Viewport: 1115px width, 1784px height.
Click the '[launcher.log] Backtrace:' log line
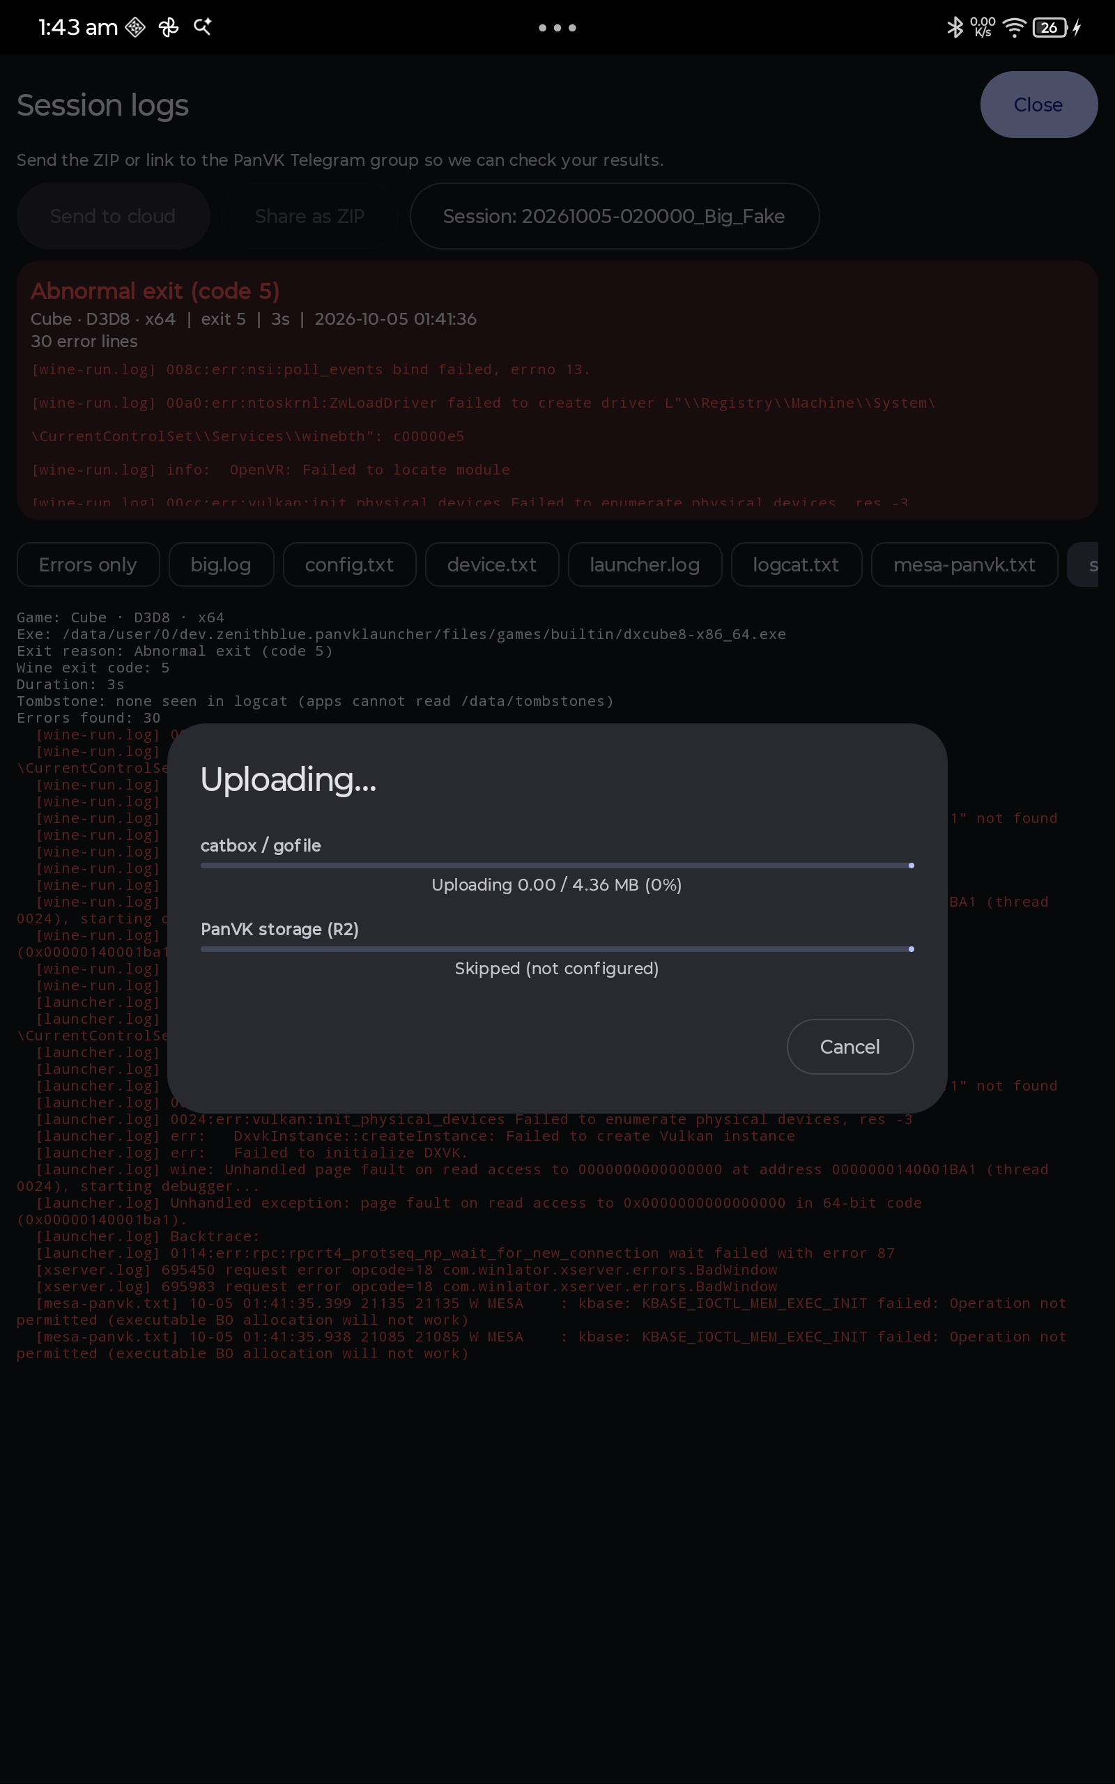click(x=148, y=1236)
